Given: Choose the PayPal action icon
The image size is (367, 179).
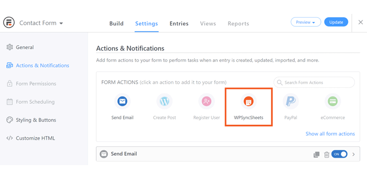Looking at the screenshot, I should point(291,101).
